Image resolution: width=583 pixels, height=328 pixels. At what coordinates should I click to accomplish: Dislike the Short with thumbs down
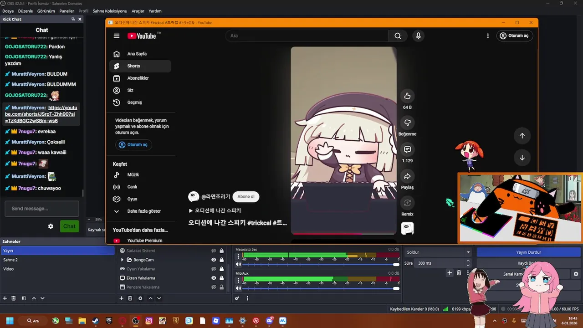(407, 123)
